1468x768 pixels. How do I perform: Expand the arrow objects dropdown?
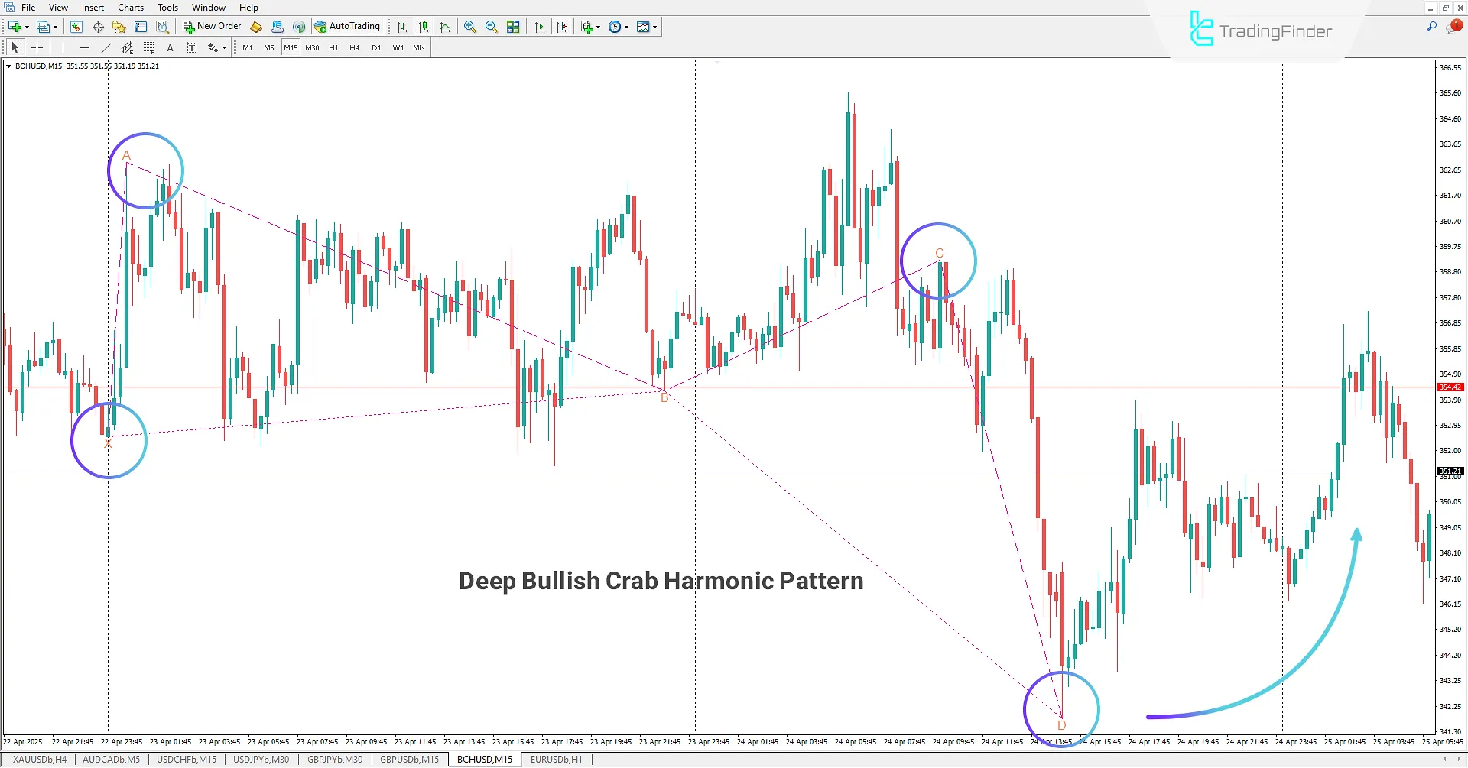click(x=222, y=47)
